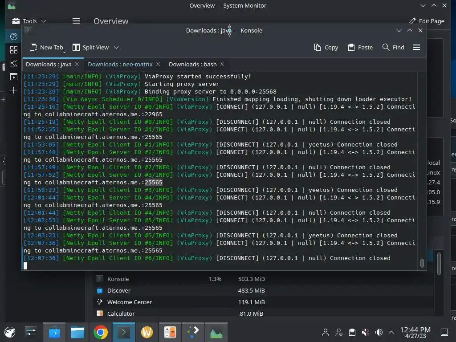The image size is (456, 342).
Task: Close the Downloads : bash tab
Action: 222,64
